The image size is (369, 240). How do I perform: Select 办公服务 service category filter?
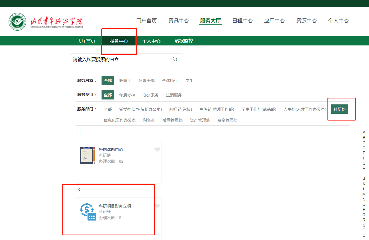tap(150, 95)
